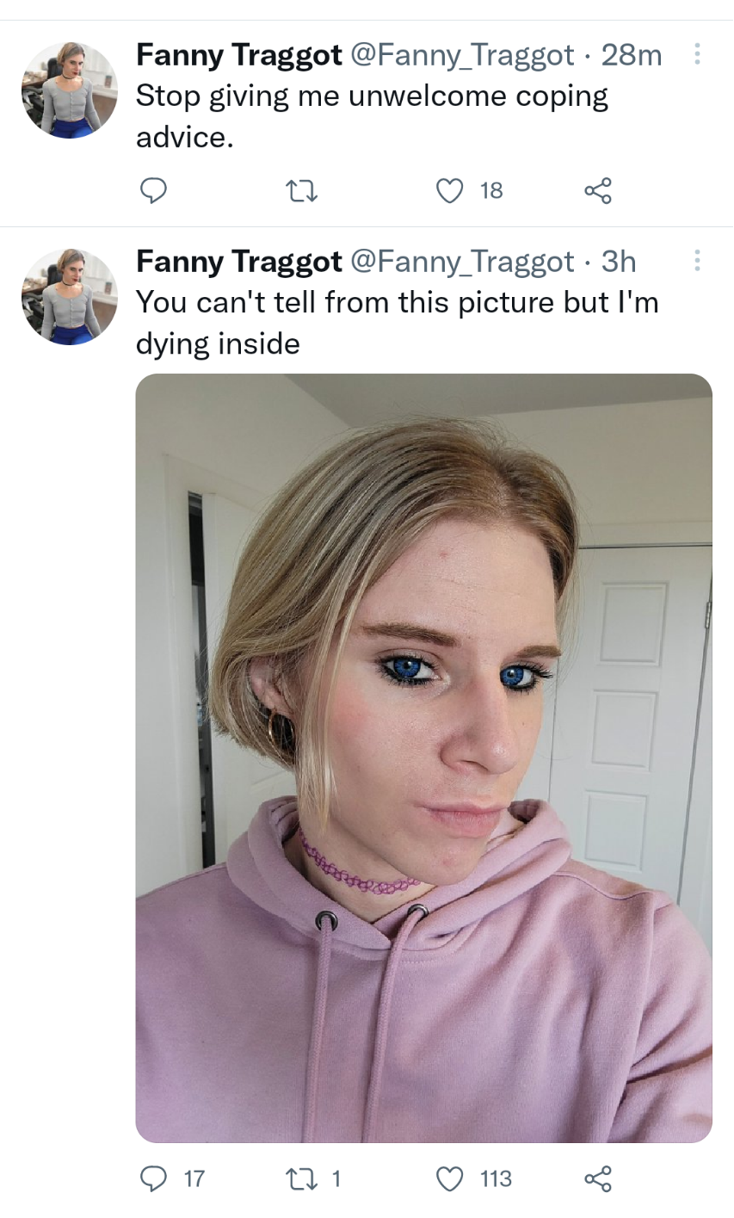Image resolution: width=734 pixels, height=1218 pixels.
Task: Open the display name on the second tweet
Action: pyautogui.click(x=238, y=262)
